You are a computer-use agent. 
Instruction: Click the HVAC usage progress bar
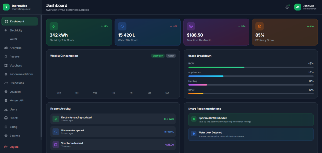point(251,67)
